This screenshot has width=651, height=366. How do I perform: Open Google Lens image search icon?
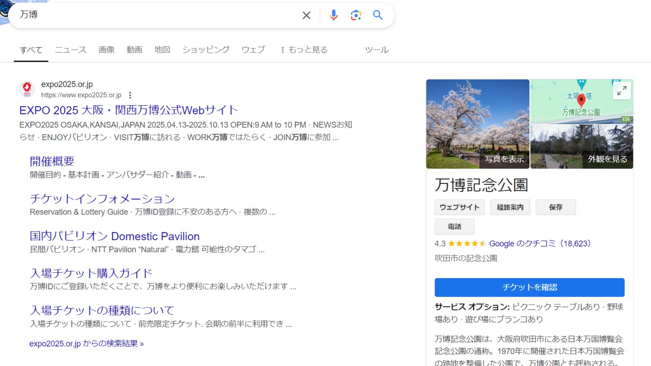click(356, 15)
